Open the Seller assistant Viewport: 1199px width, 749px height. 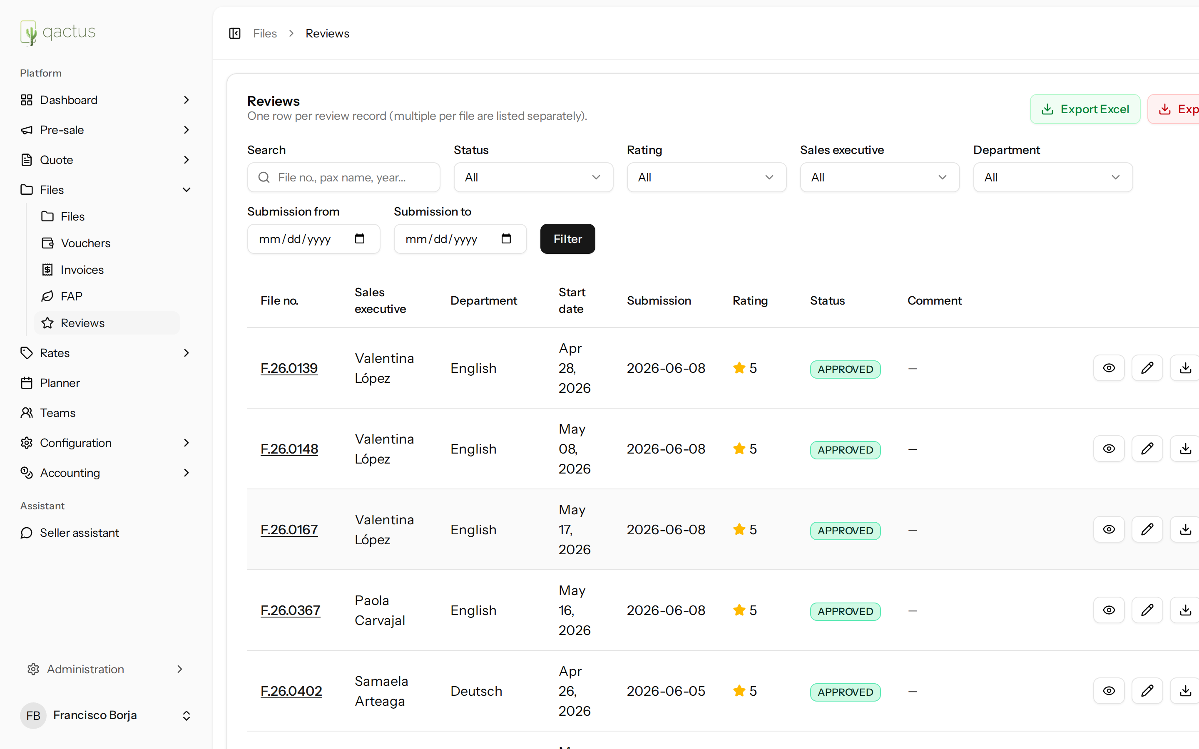pos(106,533)
